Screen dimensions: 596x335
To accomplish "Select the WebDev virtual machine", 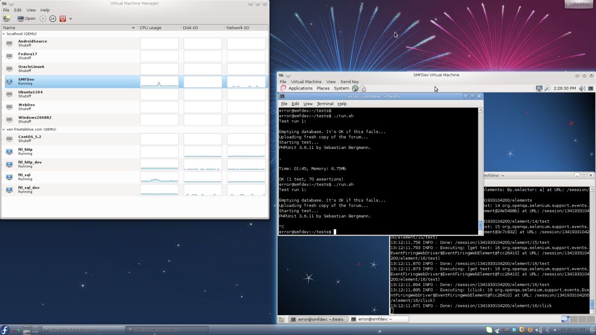I will click(x=134, y=107).
